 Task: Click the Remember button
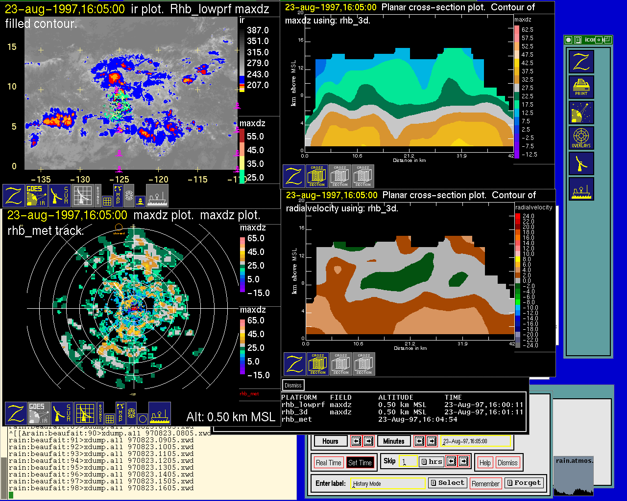pyautogui.click(x=485, y=484)
